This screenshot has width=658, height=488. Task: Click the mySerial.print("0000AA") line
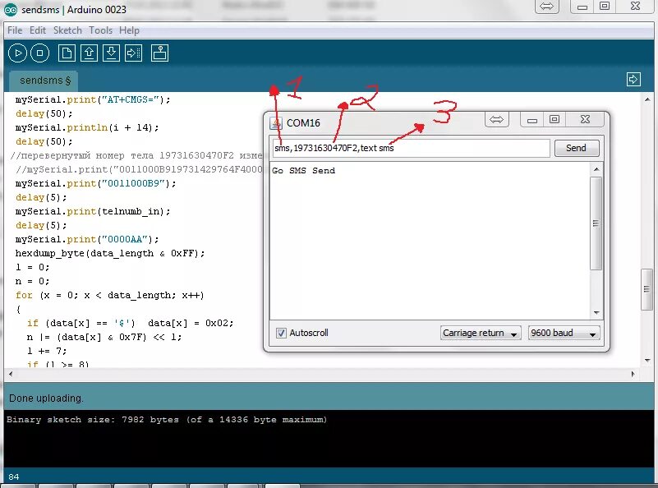[87, 240]
